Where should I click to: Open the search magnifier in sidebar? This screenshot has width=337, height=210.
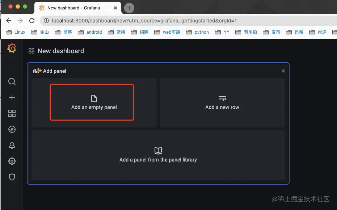point(12,81)
